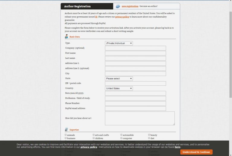Screen dimensions: 232x156
Task: Follow the government issued ID link
Action: (x=96, y=17)
